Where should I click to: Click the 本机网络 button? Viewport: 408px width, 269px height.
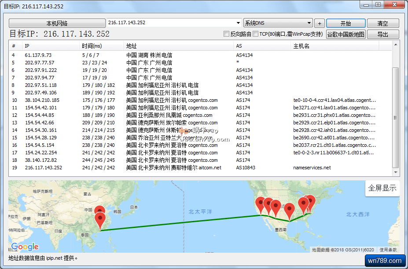click(x=57, y=23)
